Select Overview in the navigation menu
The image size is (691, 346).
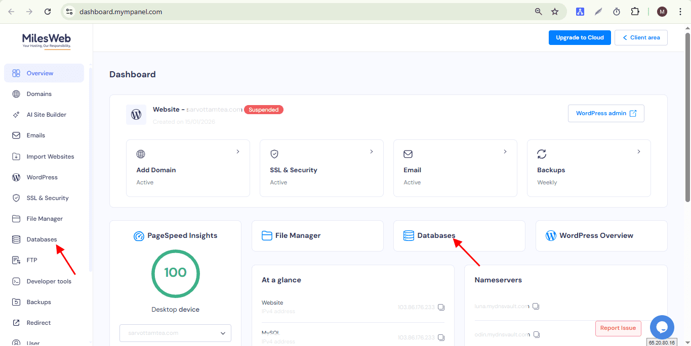pyautogui.click(x=40, y=73)
